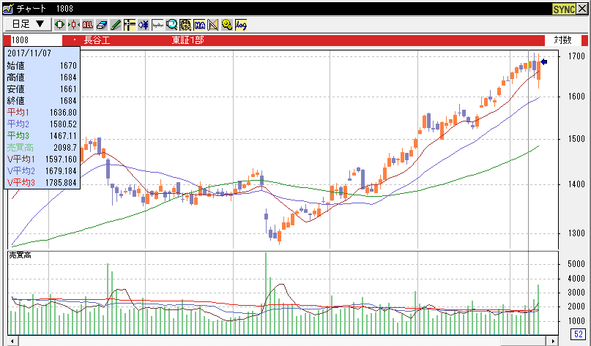Viewport: 591px width, 346px height.
Task: Click the 売買高 volume panel label
Action: [20, 255]
